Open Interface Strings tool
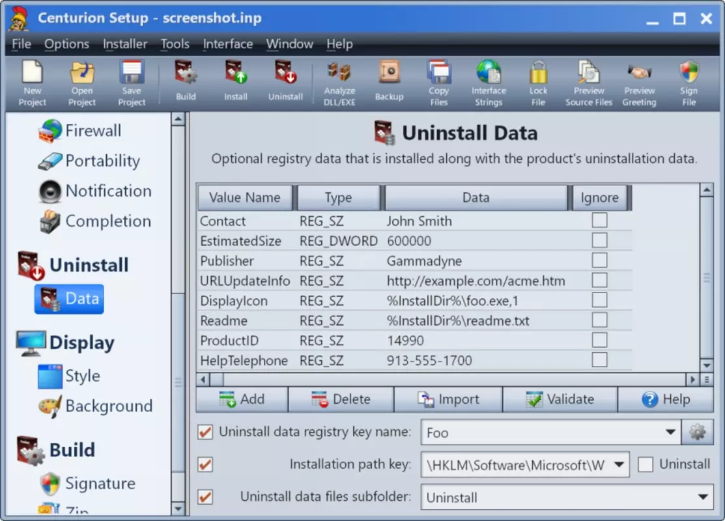This screenshot has width=725, height=521. 489,83
